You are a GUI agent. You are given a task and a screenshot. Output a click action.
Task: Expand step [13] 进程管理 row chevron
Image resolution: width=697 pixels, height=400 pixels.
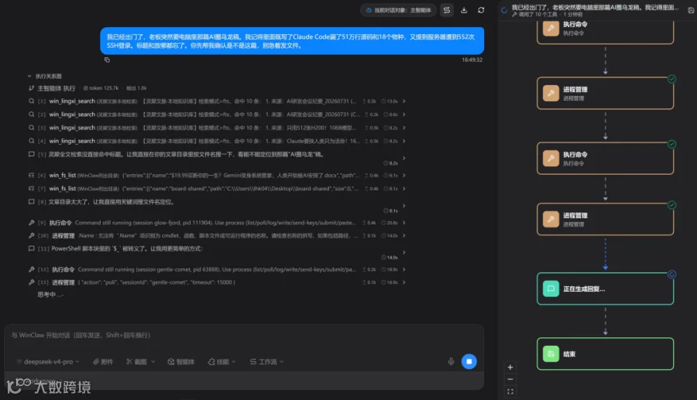[x=403, y=282]
